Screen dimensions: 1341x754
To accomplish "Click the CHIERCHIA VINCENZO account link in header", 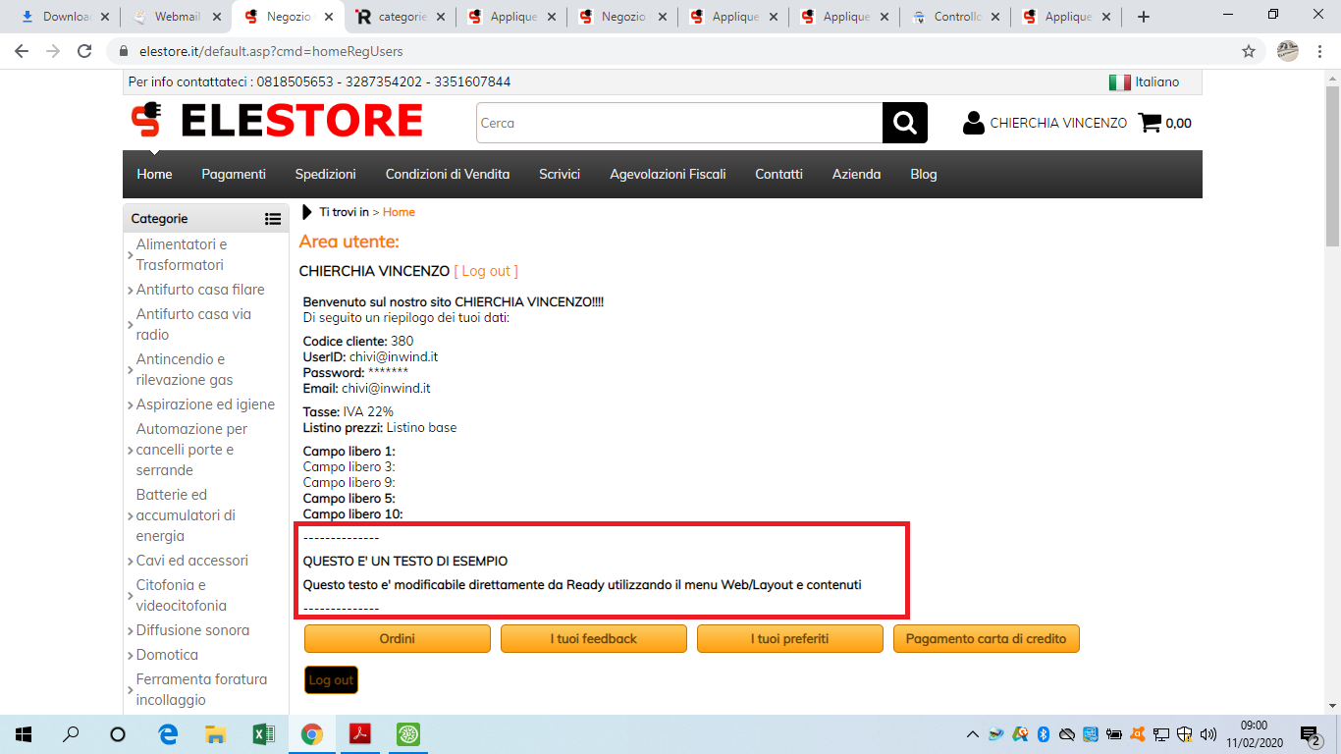I will click(1058, 123).
